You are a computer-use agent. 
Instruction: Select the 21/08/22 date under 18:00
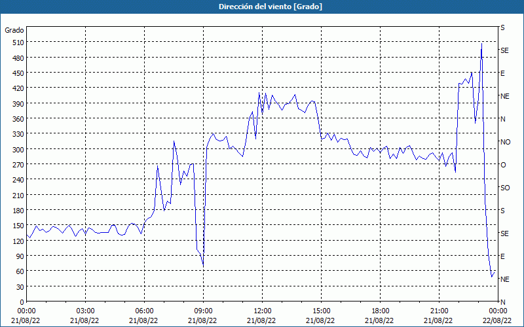379,320
